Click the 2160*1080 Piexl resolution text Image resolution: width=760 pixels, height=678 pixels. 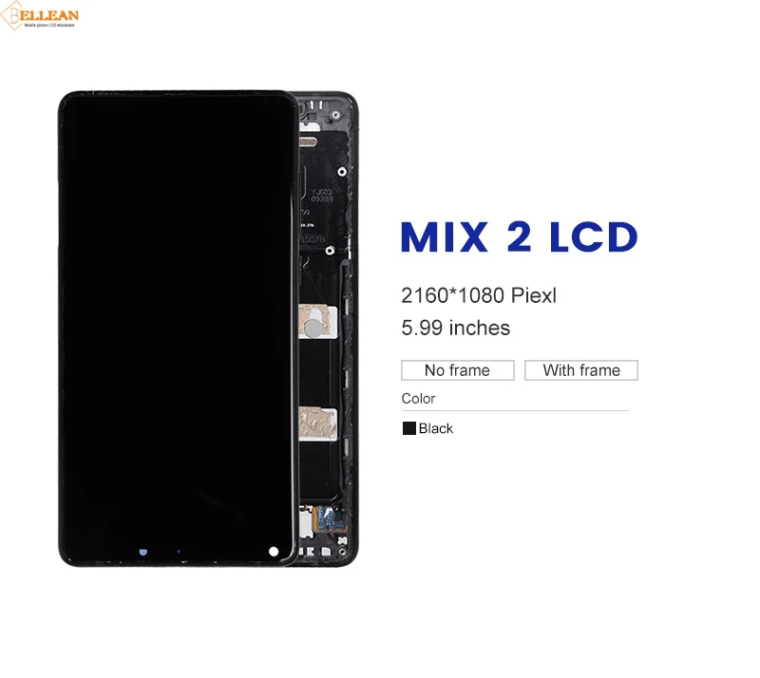pyautogui.click(x=479, y=295)
